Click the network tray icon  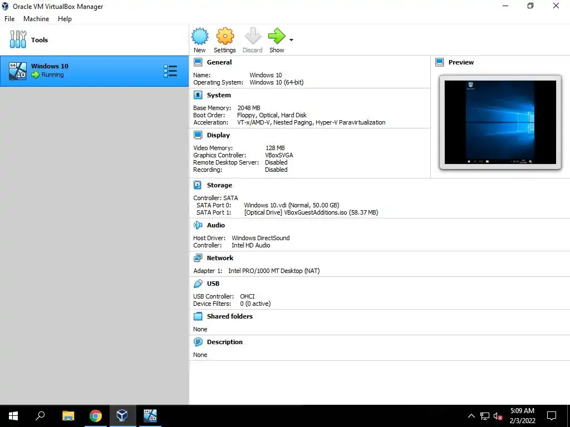point(485,416)
